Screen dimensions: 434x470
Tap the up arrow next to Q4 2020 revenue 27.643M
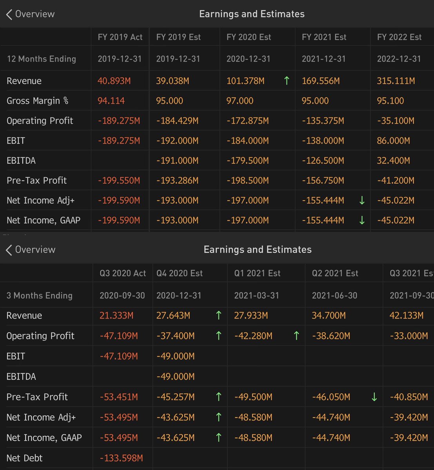click(219, 315)
